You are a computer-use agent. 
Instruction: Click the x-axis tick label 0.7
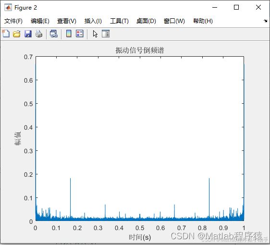182,228
